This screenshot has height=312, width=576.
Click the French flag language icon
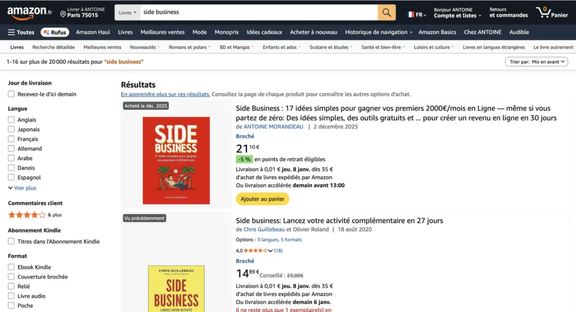pos(411,15)
